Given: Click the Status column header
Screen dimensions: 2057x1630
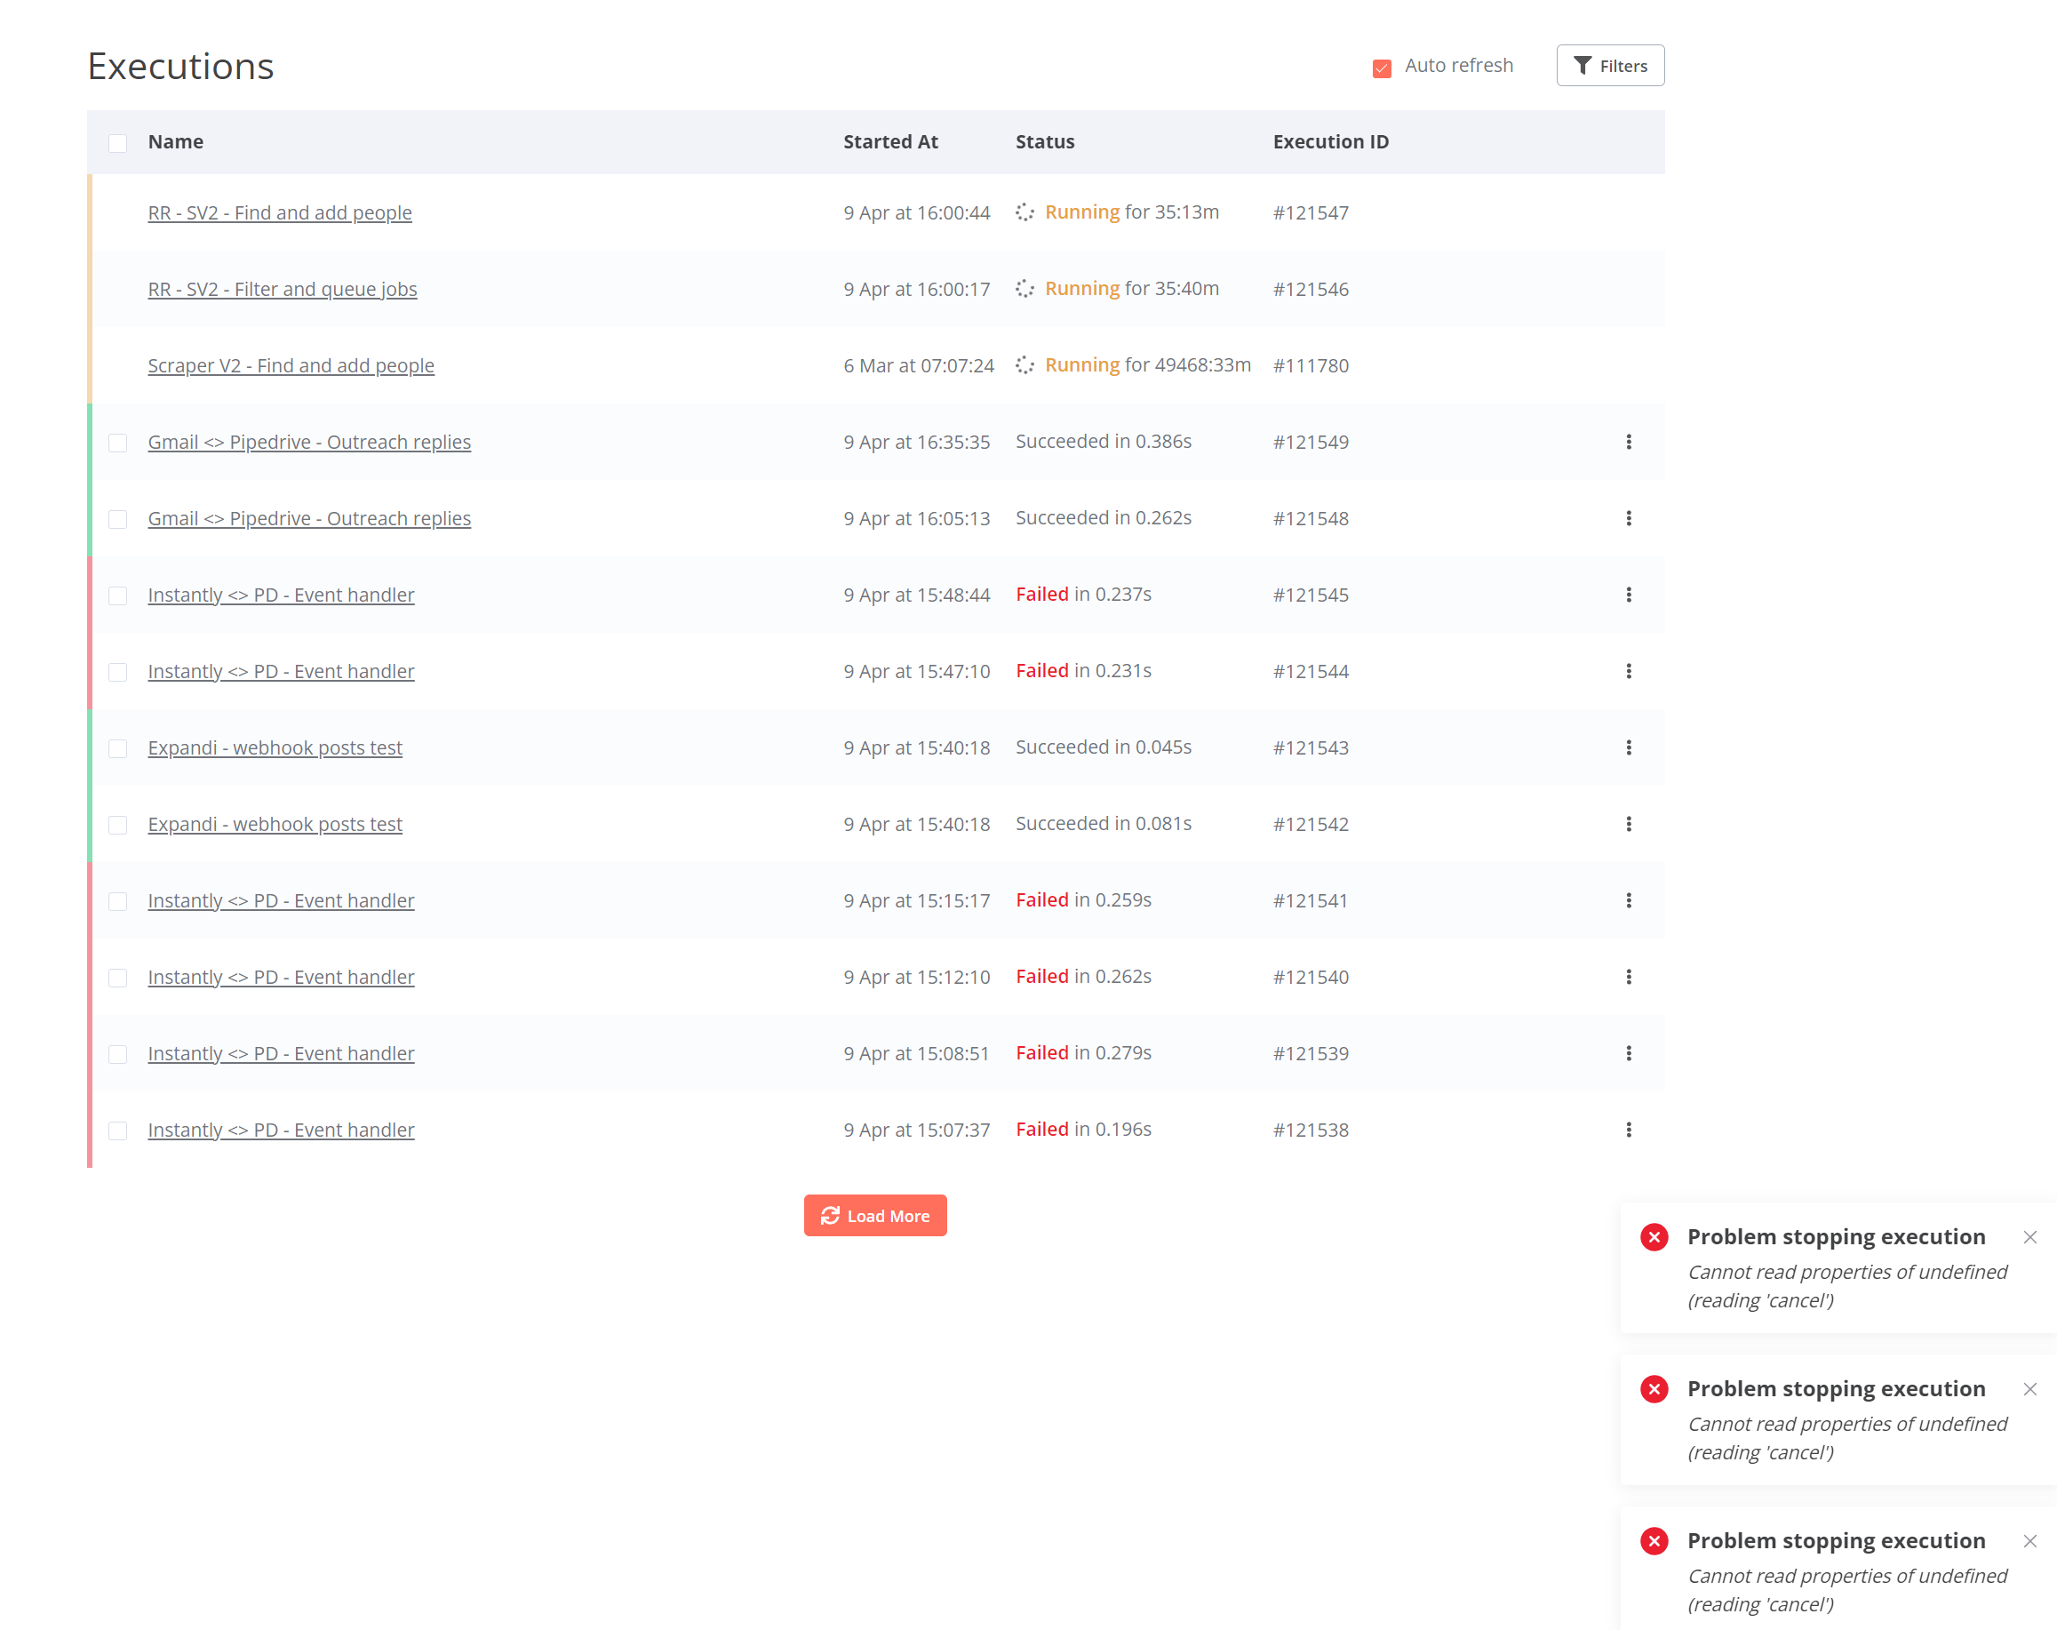Looking at the screenshot, I should 1045,141.
